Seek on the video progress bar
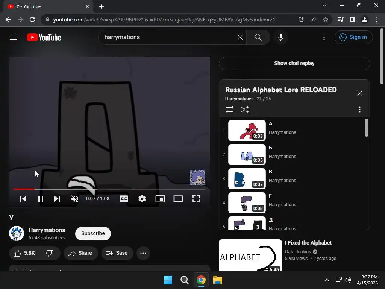This screenshot has width=385, height=289. pos(109,189)
